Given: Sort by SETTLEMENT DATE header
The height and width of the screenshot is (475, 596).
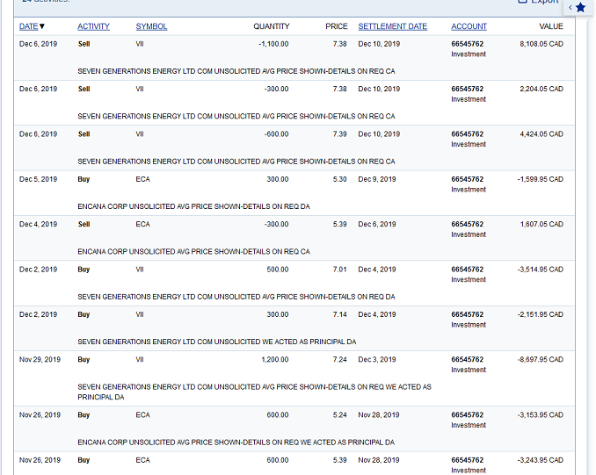Looking at the screenshot, I should pyautogui.click(x=392, y=26).
